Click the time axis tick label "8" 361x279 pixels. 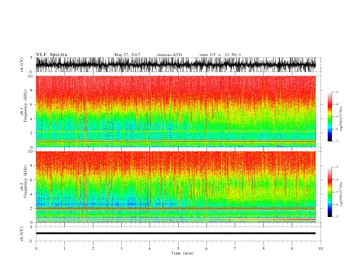click(263, 248)
